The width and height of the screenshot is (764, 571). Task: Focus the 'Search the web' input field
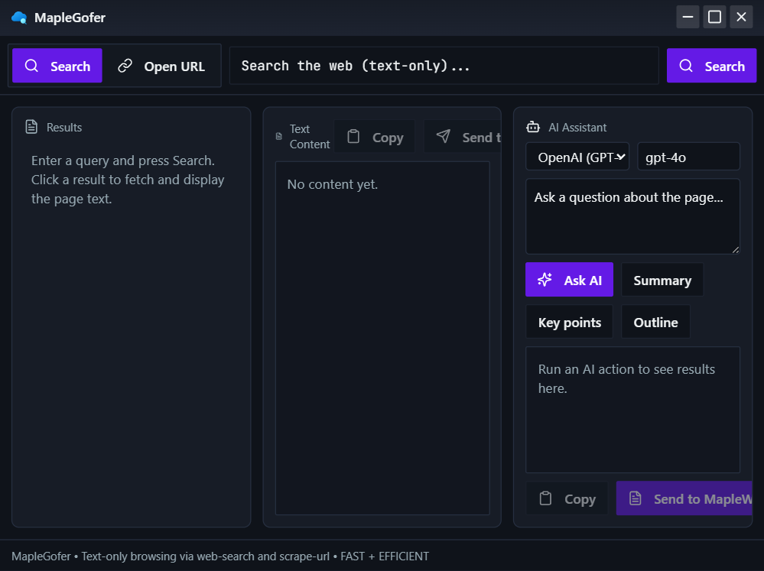[444, 65]
